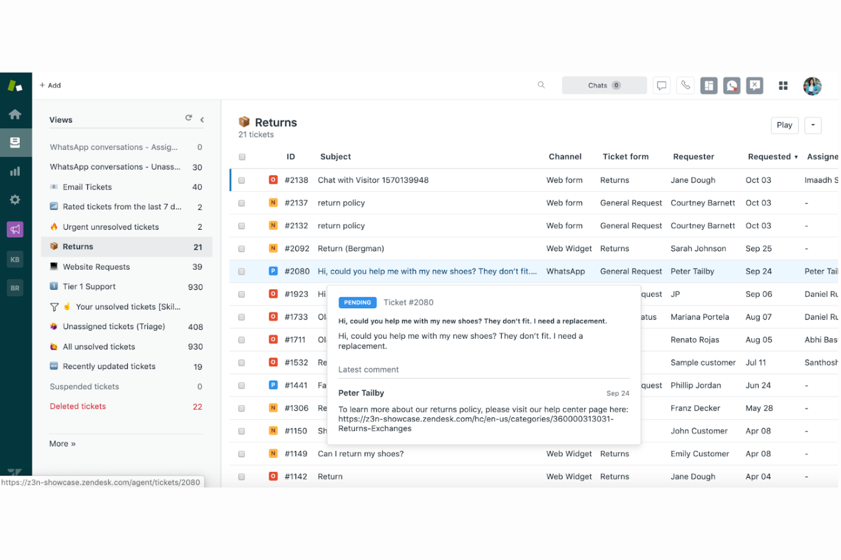Open the KB sidebar shortcut

[x=15, y=259]
